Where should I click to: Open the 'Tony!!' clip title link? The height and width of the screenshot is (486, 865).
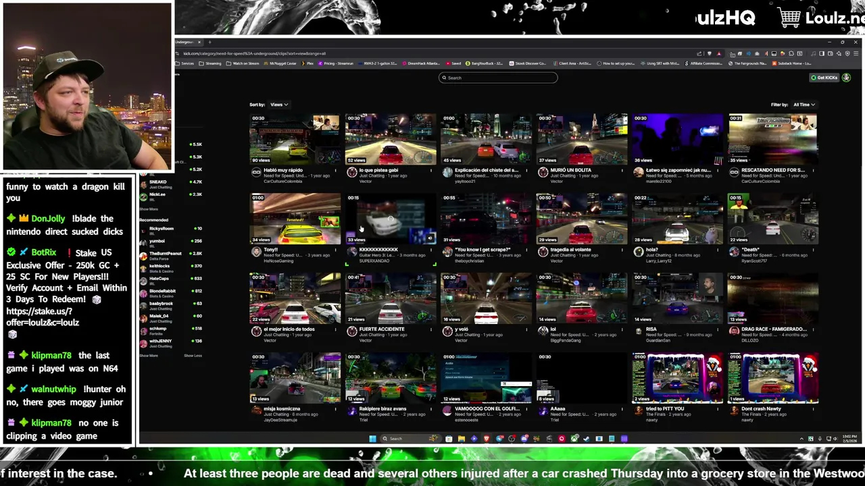[271, 250]
